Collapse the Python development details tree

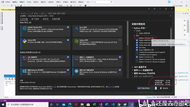(x=132, y=28)
